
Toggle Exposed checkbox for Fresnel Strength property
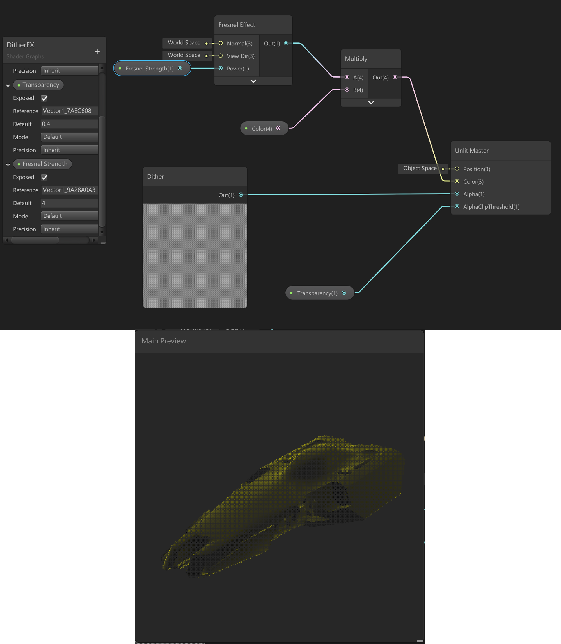pos(44,177)
